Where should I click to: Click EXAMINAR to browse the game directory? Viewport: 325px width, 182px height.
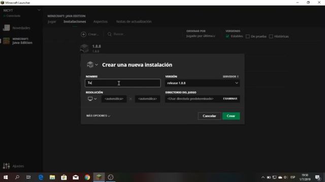[x=230, y=99]
